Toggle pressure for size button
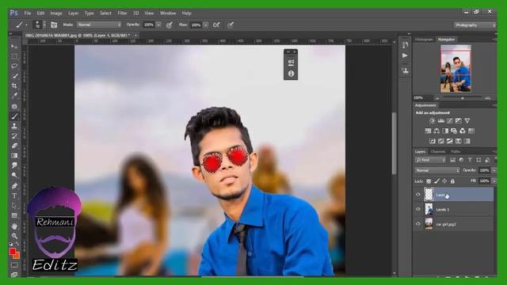507x285 pixels. tap(231, 25)
